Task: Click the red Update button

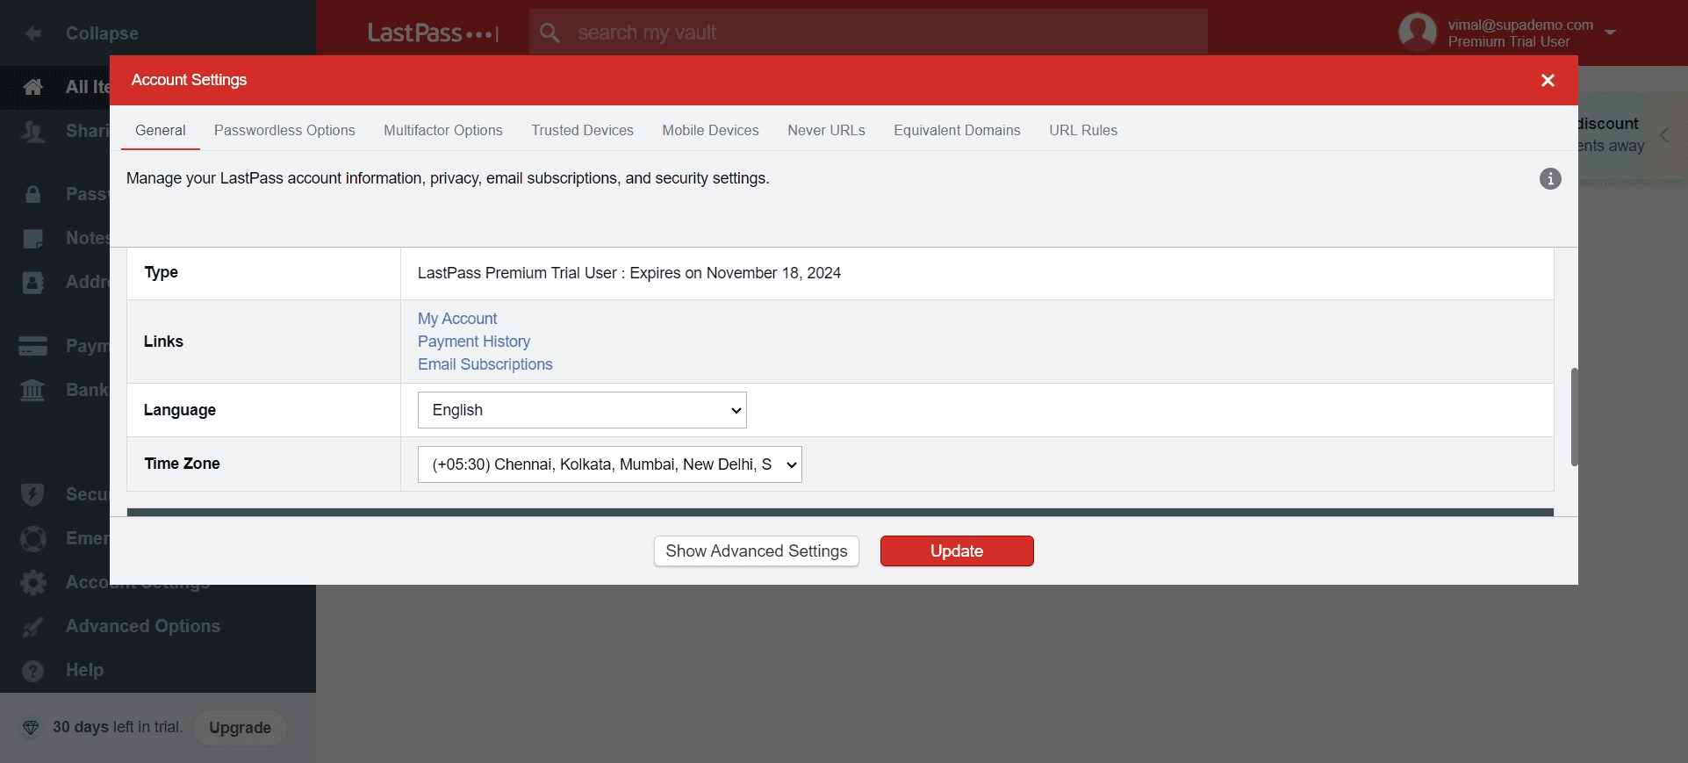Action: [x=957, y=551]
